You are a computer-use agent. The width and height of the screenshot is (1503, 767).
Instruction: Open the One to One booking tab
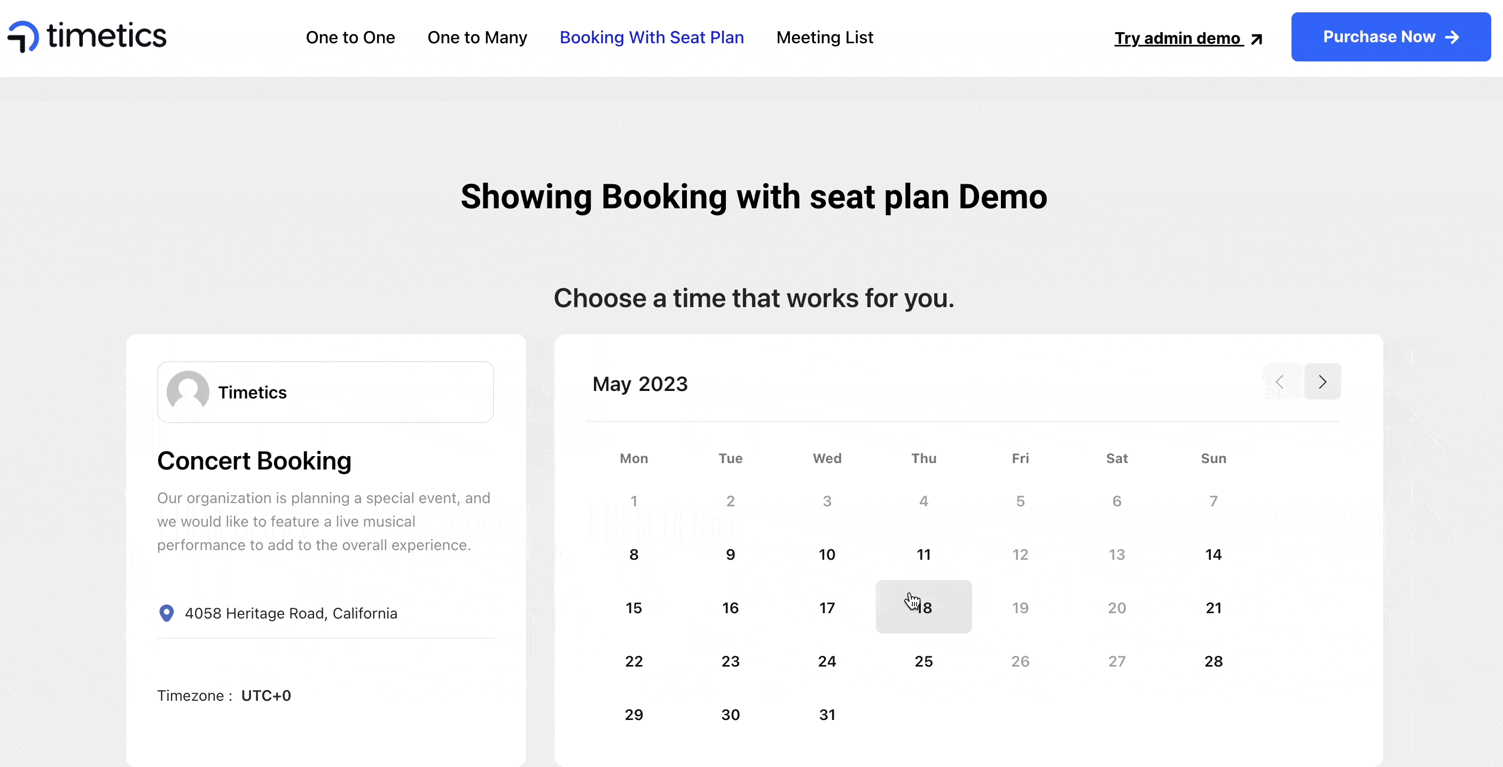(x=350, y=37)
